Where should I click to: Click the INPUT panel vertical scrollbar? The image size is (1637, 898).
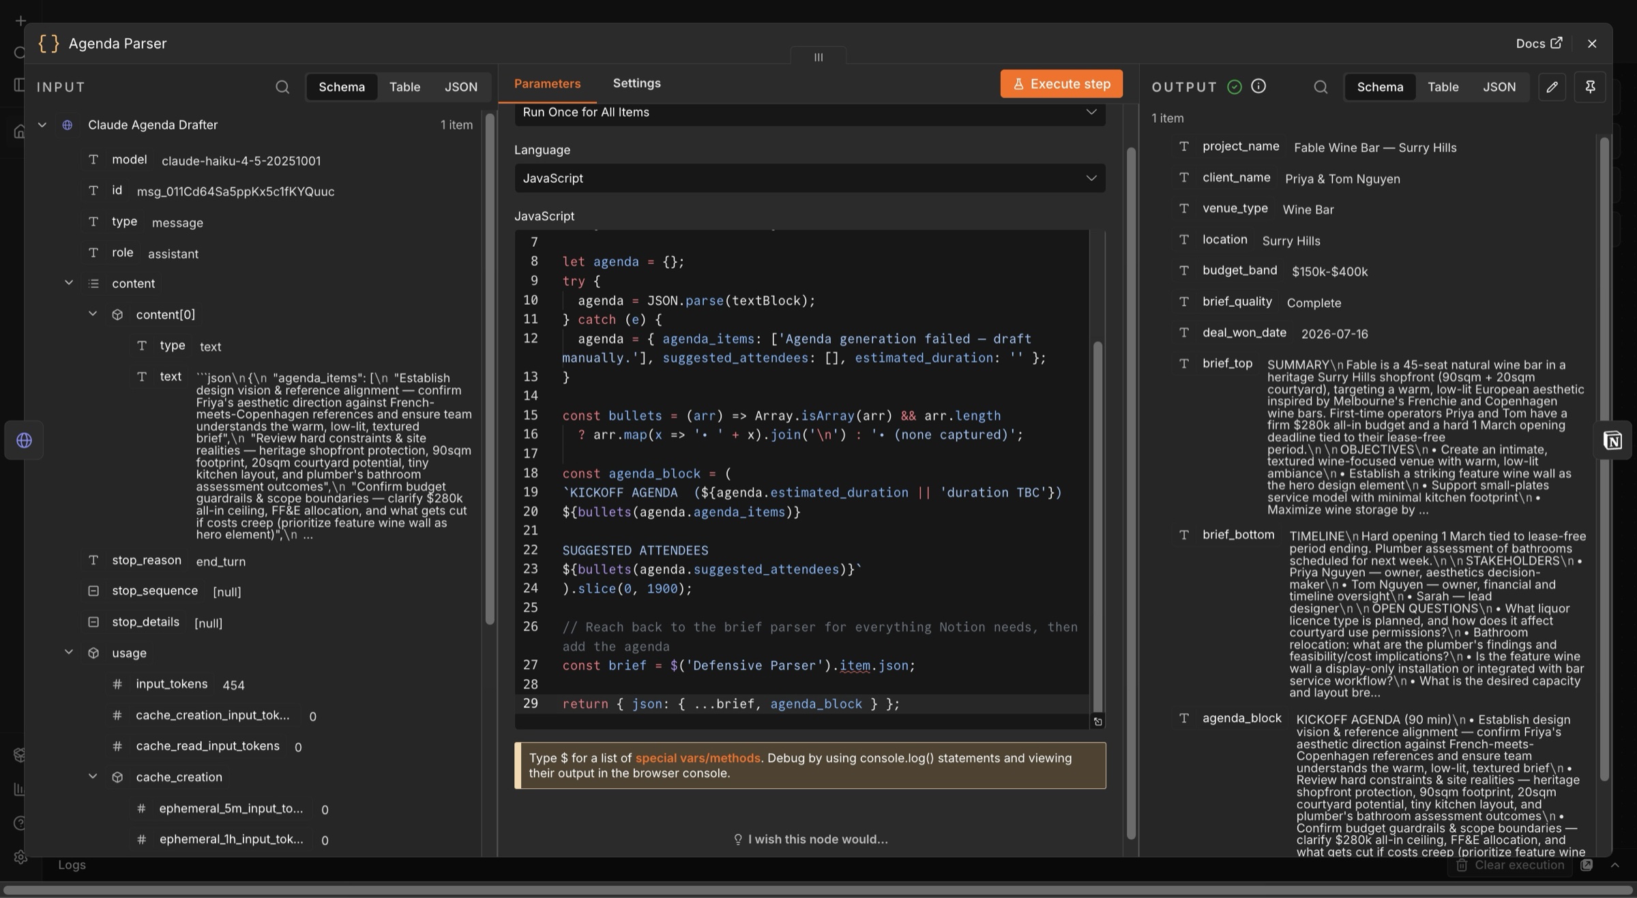coord(489,368)
